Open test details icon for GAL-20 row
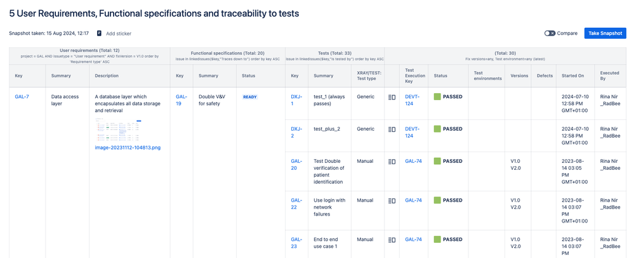Viewport: 634px width, 258px height. [x=392, y=162]
